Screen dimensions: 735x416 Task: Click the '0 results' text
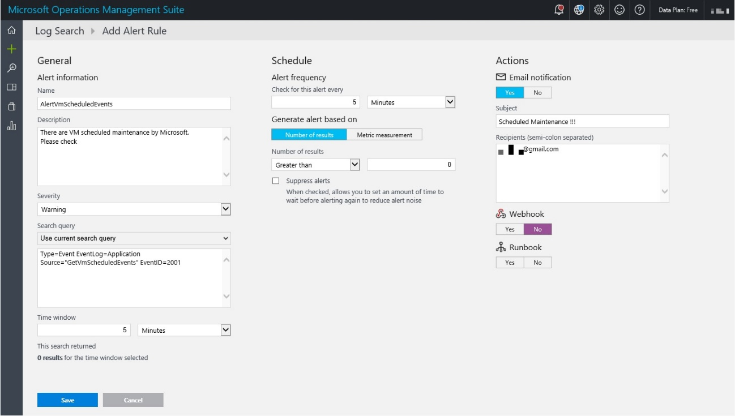tap(50, 358)
